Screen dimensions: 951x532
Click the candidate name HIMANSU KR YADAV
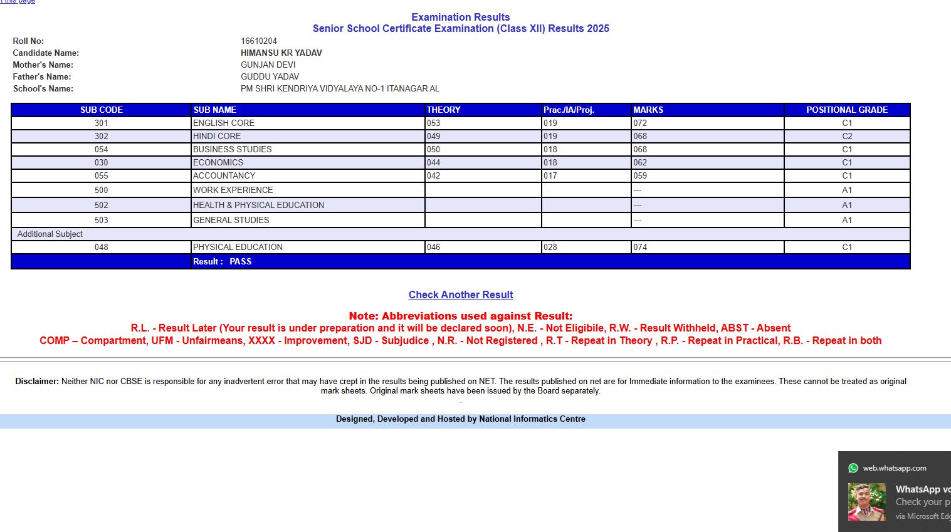281,53
